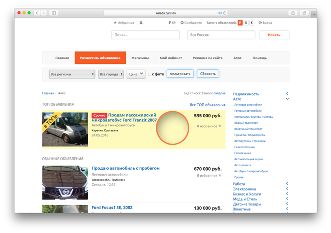Open the Цена price dropdown

136,74
